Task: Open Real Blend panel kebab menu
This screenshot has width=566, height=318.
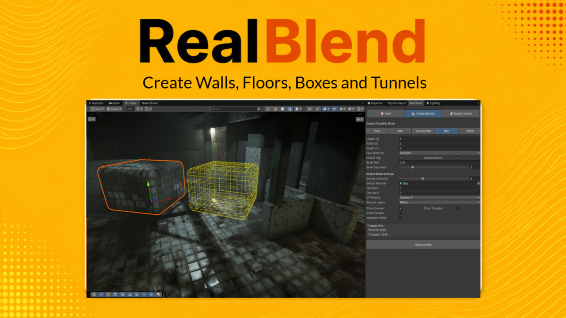Action: 478,103
